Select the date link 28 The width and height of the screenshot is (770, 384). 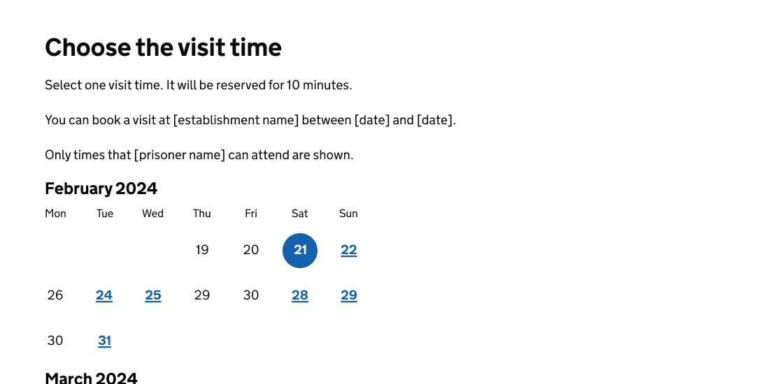point(300,295)
